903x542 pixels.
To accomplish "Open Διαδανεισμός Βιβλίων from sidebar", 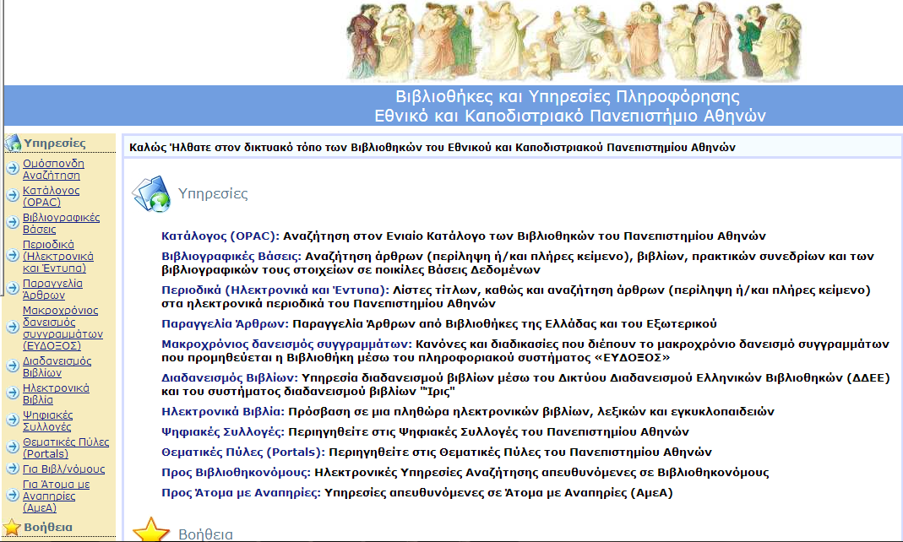I will pyautogui.click(x=57, y=366).
